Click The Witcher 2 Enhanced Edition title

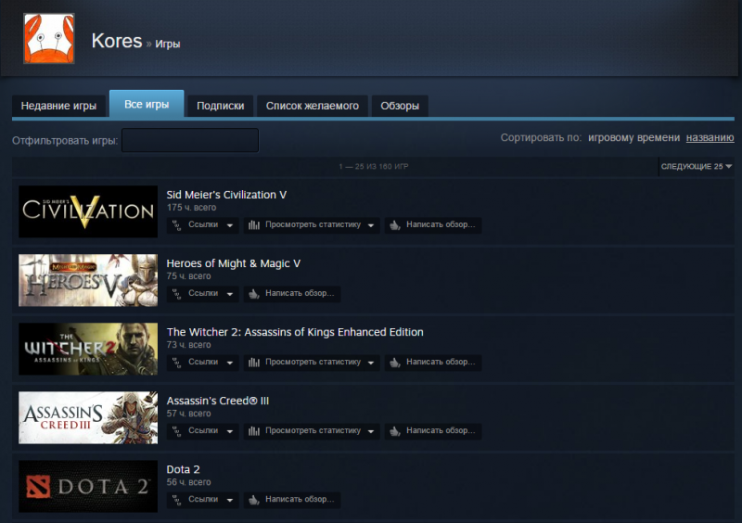(295, 332)
